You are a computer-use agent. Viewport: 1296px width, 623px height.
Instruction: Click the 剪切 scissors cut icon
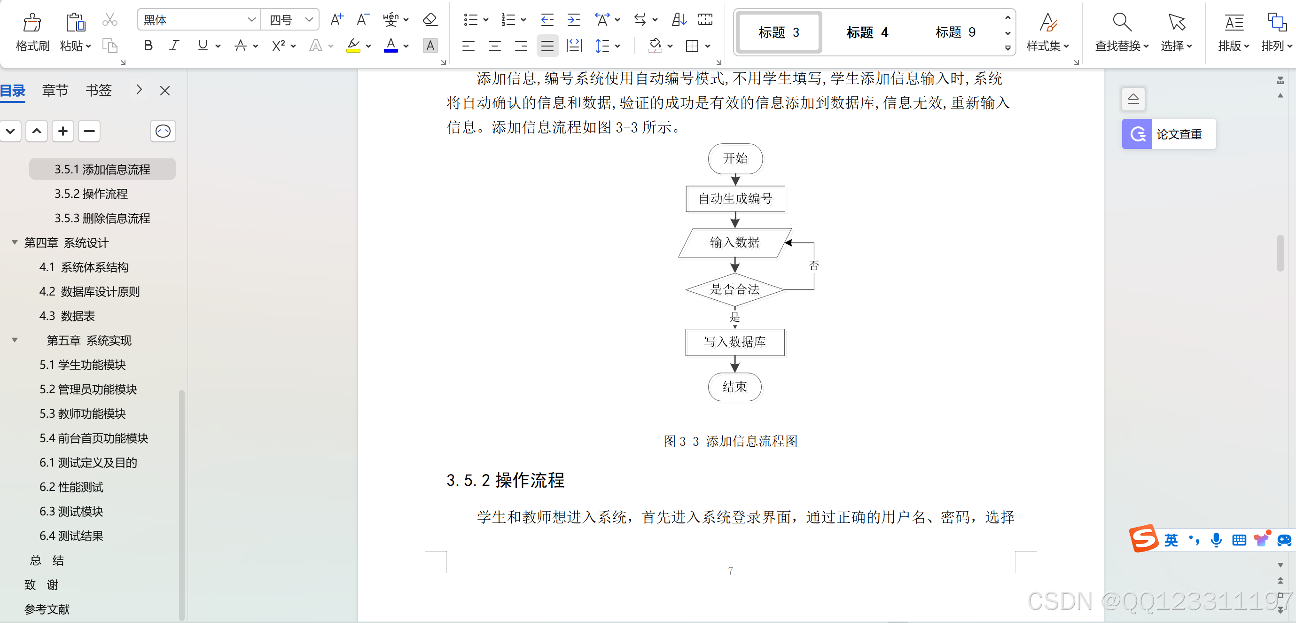(109, 20)
